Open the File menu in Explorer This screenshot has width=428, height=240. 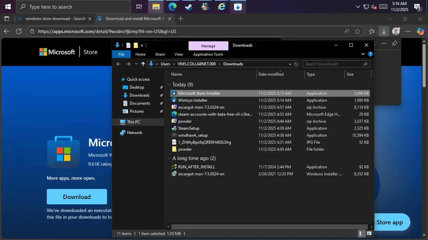[121, 54]
